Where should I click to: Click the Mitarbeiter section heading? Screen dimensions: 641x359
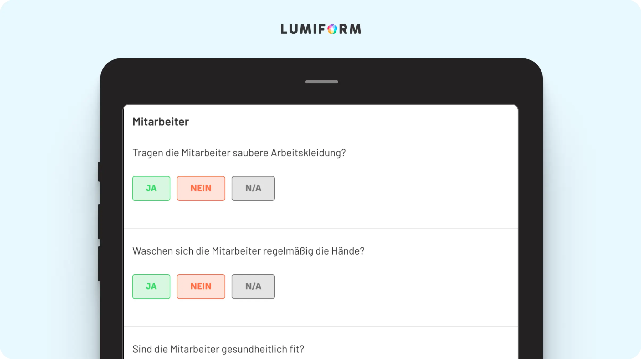[161, 122]
